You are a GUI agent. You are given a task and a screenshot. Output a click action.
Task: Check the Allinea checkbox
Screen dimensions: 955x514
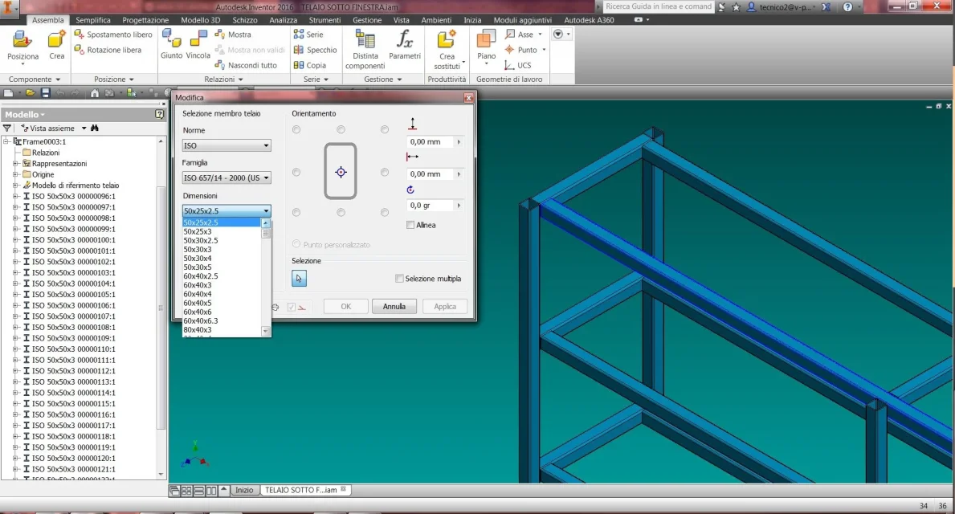click(410, 225)
